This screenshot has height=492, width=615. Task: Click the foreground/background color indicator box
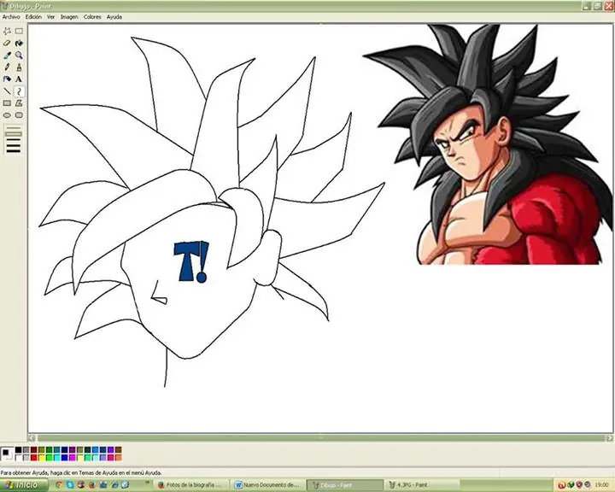click(7, 454)
